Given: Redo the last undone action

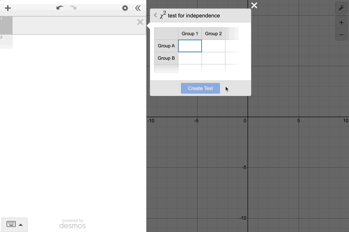Looking at the screenshot, I should pos(73,8).
